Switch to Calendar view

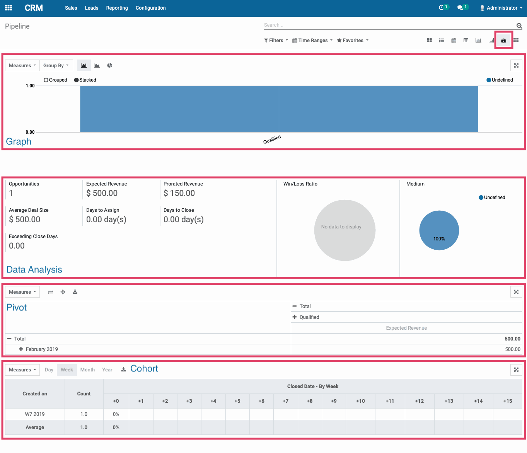pos(454,40)
